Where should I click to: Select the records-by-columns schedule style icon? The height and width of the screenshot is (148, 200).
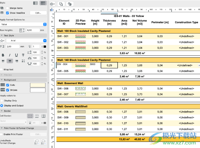pos(43,3)
